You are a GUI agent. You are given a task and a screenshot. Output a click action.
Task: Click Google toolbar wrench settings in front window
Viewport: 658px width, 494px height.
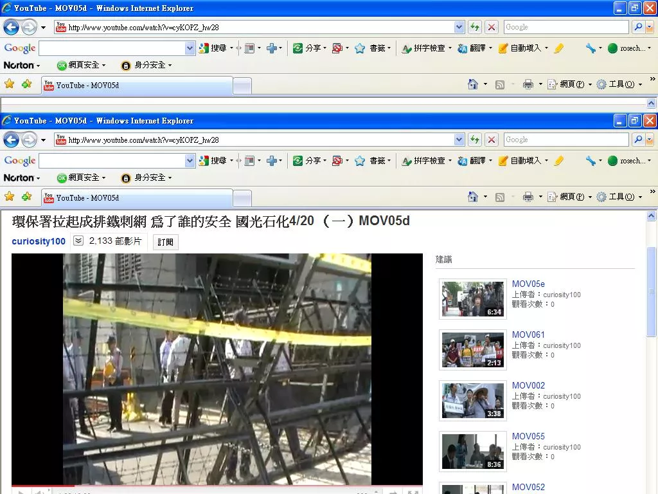tap(591, 160)
